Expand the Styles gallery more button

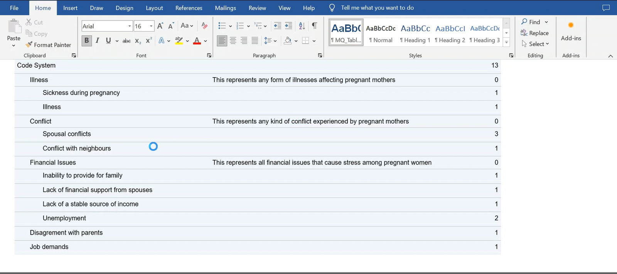click(x=506, y=42)
